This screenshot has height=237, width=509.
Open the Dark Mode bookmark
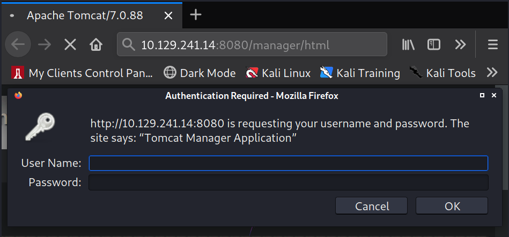tap(200, 73)
